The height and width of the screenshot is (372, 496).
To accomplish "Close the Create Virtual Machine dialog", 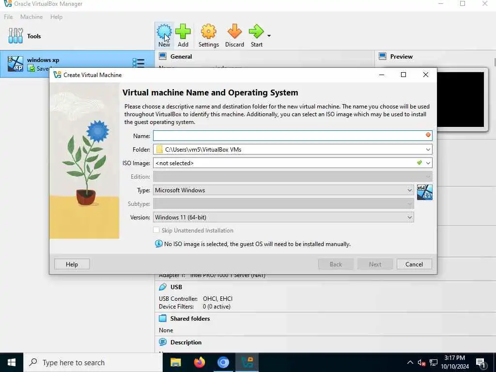I will tap(426, 75).
